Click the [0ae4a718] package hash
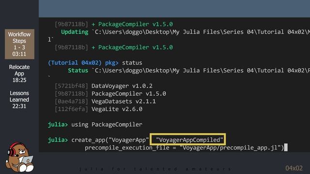This screenshot has height=174, width=310. [71, 101]
